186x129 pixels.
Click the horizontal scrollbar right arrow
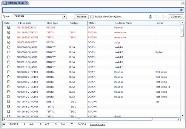[x=179, y=119]
